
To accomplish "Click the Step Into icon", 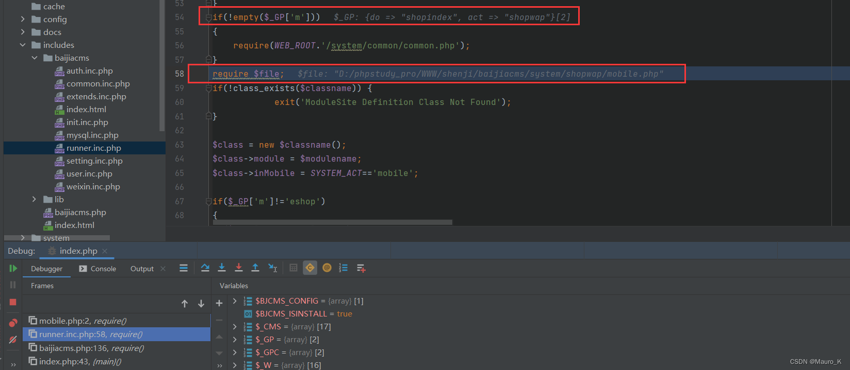I will point(222,268).
